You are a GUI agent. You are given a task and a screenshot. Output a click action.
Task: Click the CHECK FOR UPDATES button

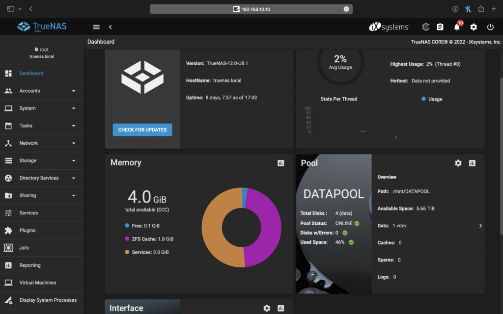(x=142, y=130)
